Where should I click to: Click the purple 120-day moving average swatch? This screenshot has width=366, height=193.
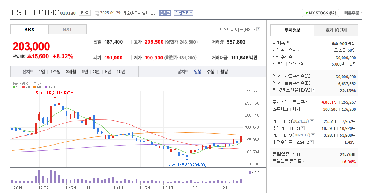[46, 87]
